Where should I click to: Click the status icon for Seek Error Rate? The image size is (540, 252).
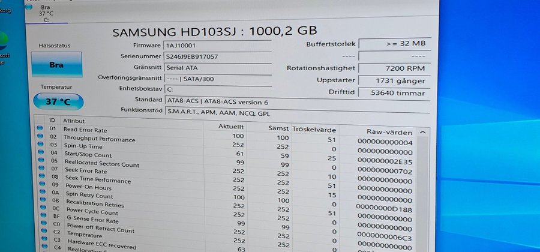(40, 169)
